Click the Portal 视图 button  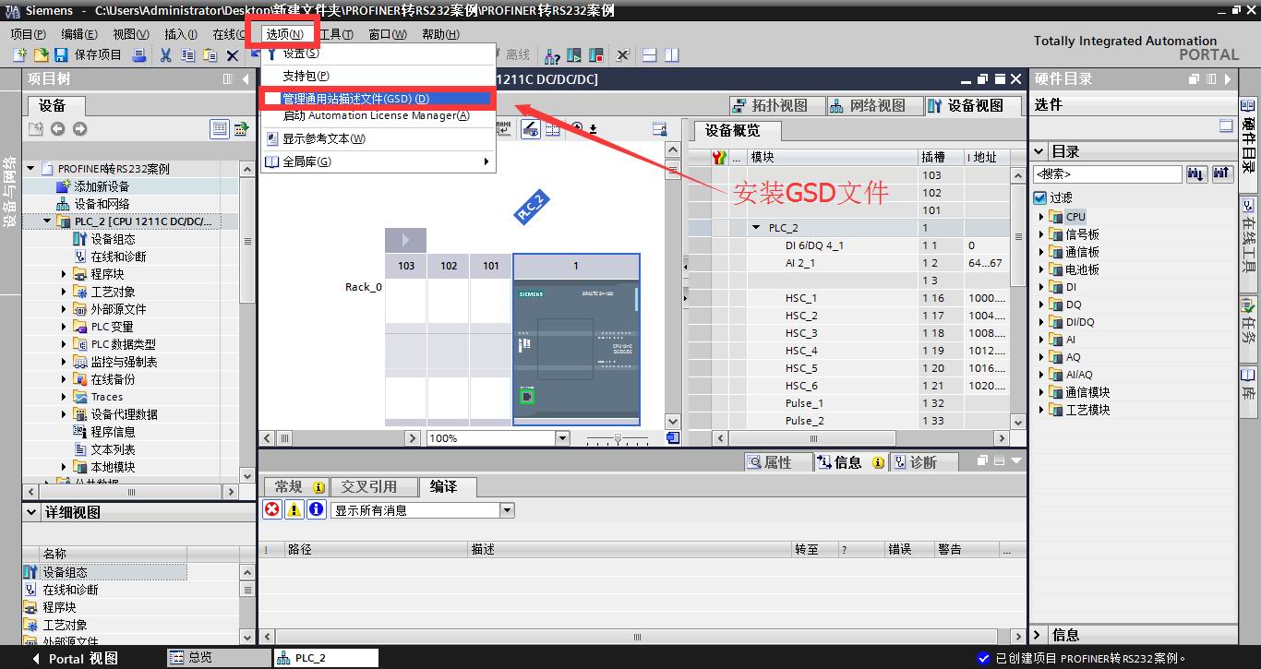pyautogui.click(x=76, y=658)
